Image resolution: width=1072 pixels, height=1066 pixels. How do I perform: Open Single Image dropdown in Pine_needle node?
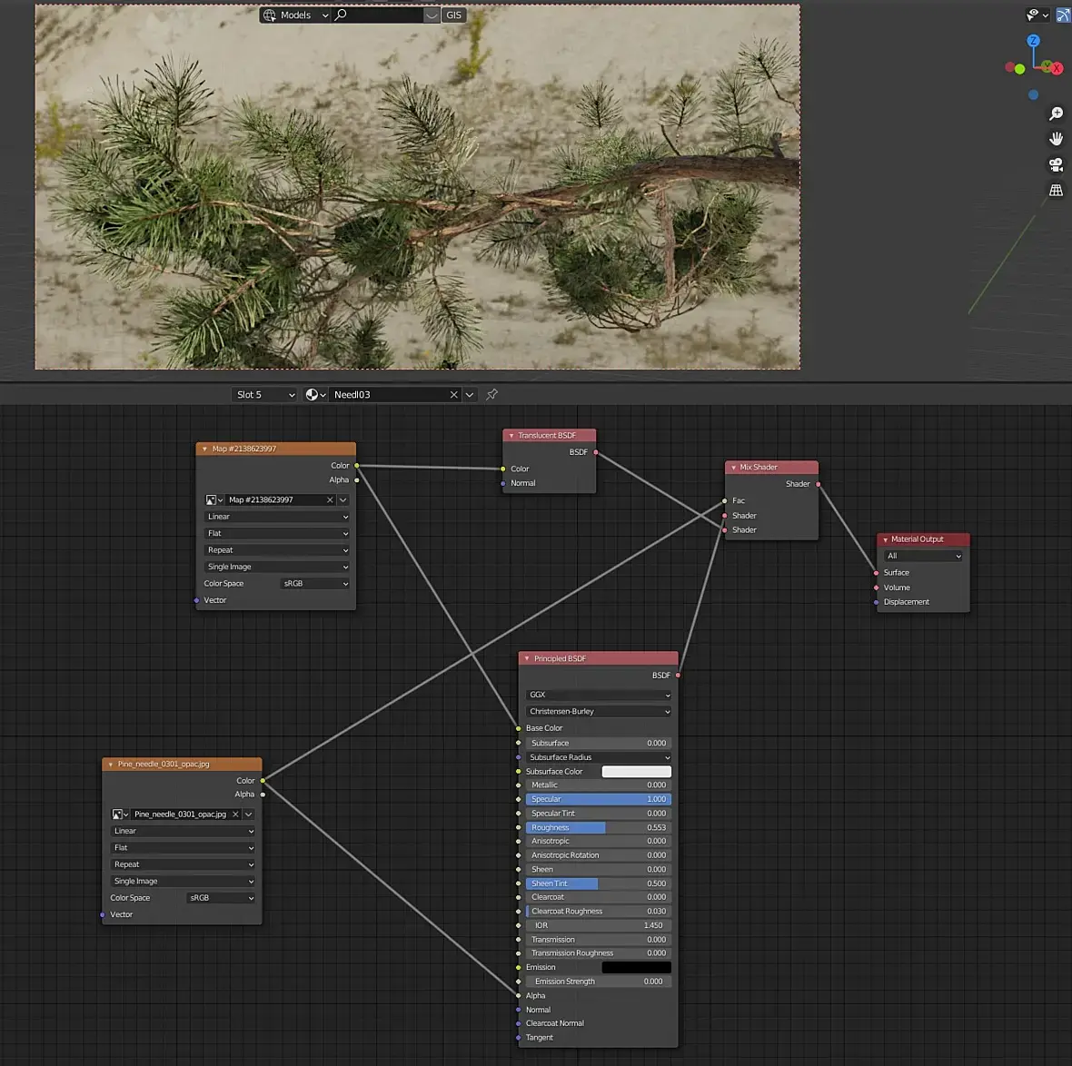pyautogui.click(x=184, y=881)
